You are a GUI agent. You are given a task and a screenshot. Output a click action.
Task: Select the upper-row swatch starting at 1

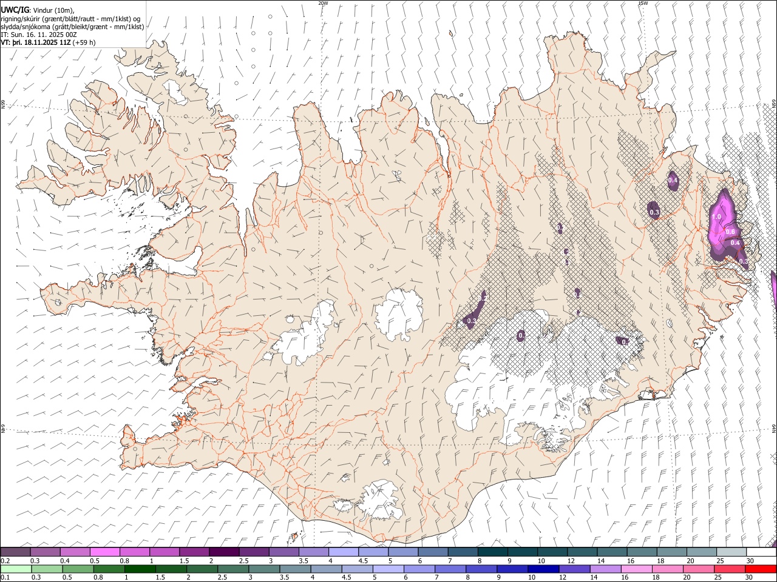[164, 552]
